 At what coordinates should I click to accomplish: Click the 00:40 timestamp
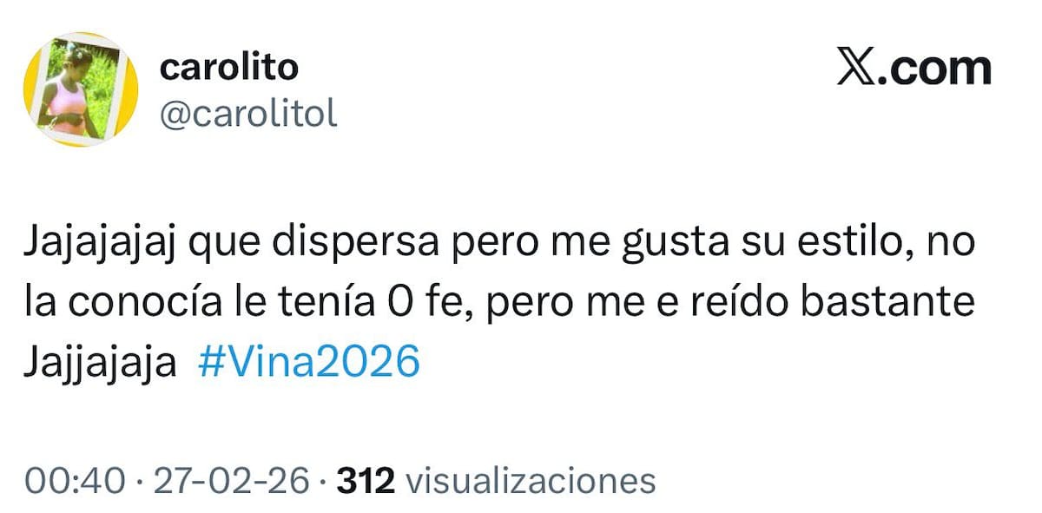coord(75,480)
